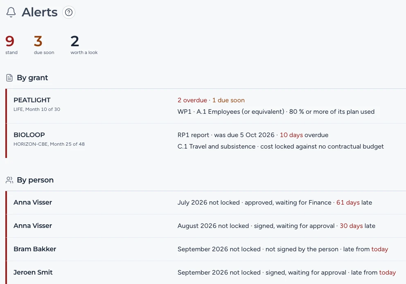Click LIFE, Month 10 of 30 subtitle
This screenshot has width=406, height=284.
pyautogui.click(x=37, y=109)
